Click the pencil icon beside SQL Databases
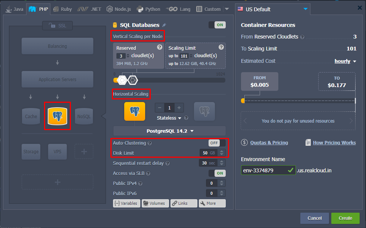This screenshot has width=366, height=228. 164,25
